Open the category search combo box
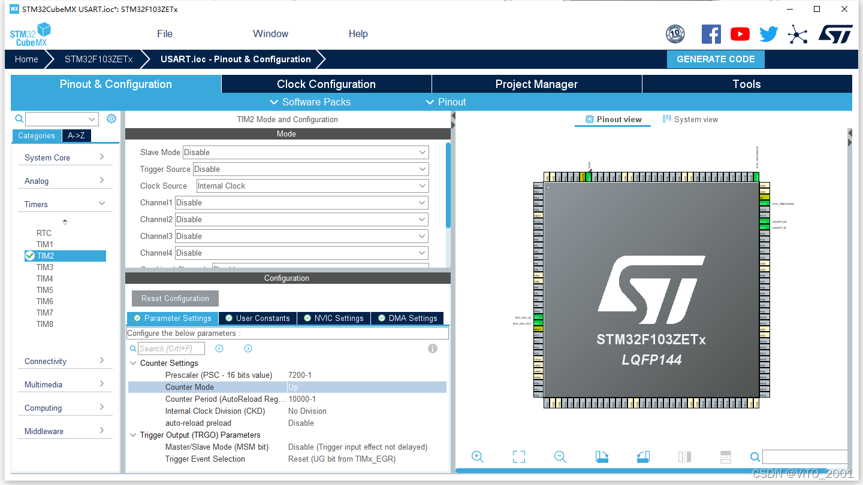Viewport: 863px width, 485px height. [62, 119]
